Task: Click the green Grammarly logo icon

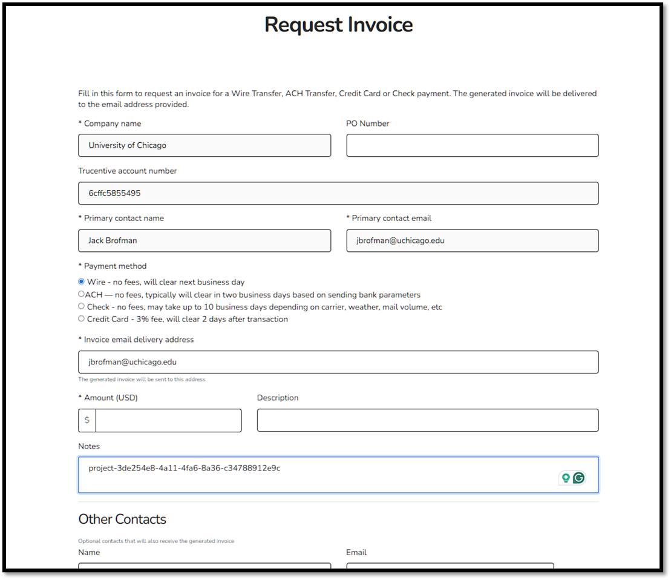Action: point(578,478)
